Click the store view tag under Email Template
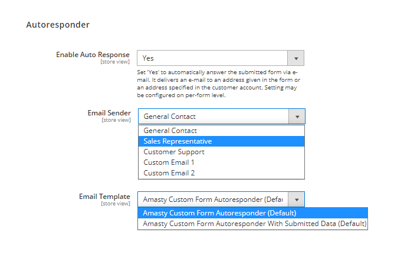The height and width of the screenshot is (259, 404). [116, 204]
